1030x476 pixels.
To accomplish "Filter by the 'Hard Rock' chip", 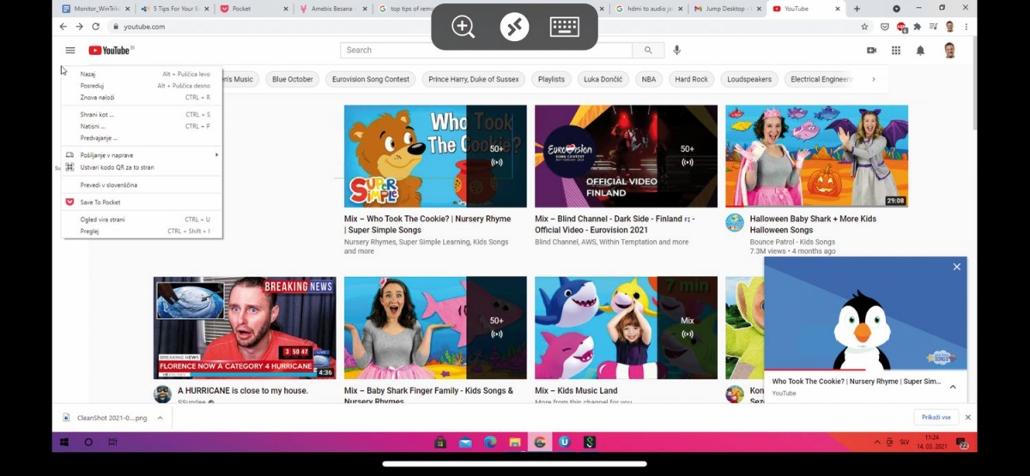I will (x=691, y=79).
